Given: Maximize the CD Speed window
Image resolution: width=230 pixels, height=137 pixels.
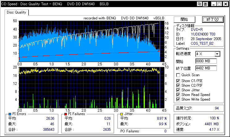Looking at the screenshot, I should tap(219, 4).
